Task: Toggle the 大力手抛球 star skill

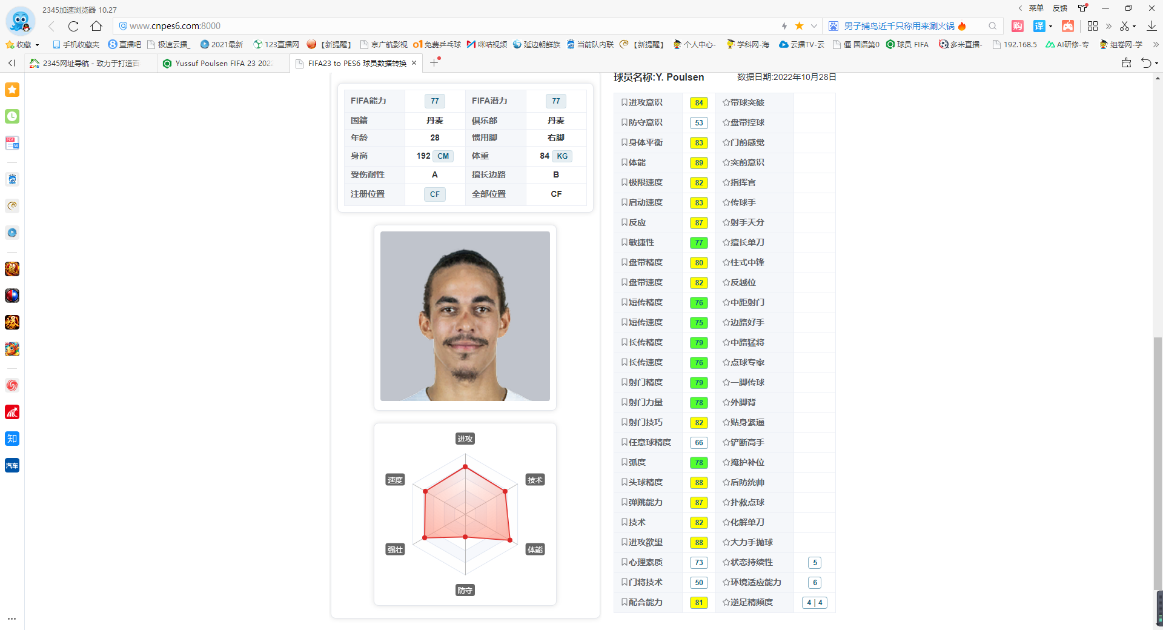Action: point(747,543)
